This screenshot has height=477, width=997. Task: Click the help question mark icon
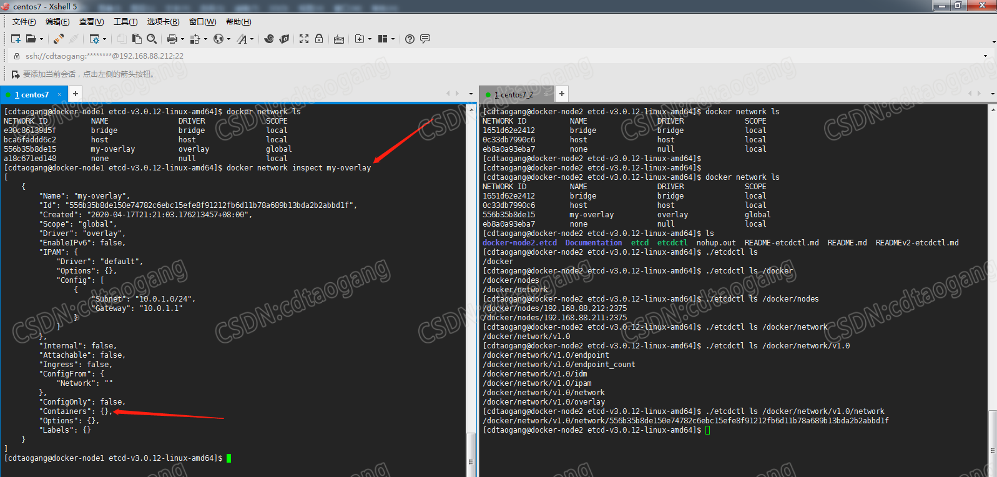tap(410, 39)
